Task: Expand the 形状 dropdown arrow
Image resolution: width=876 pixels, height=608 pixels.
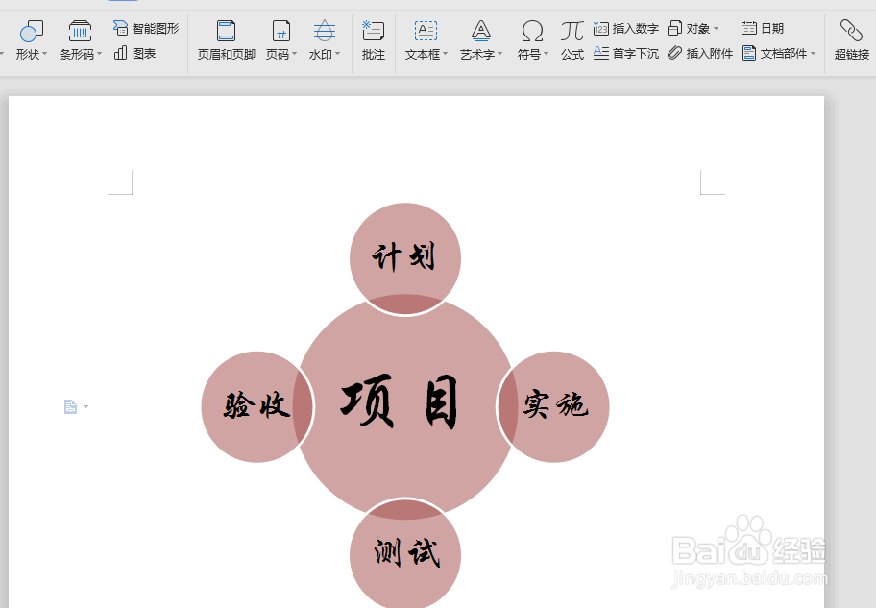Action: [45, 54]
